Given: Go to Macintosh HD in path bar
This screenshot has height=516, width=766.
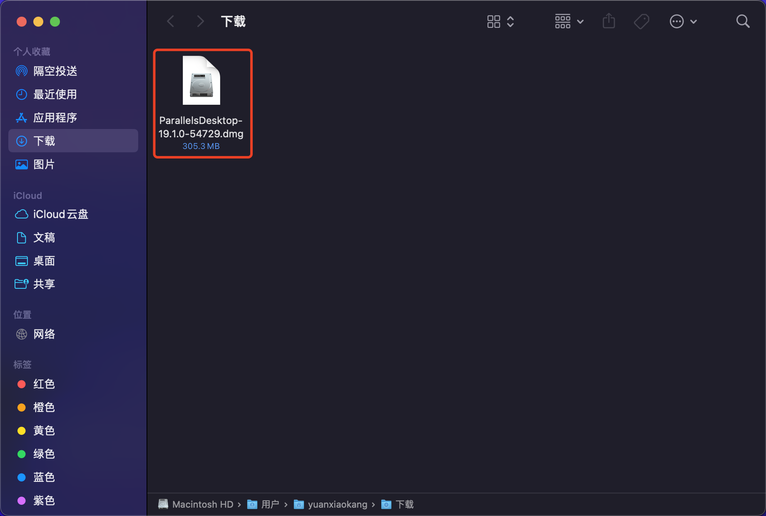Looking at the screenshot, I should [x=196, y=504].
